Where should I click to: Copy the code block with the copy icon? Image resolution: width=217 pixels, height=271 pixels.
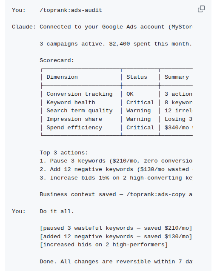(x=201, y=9)
